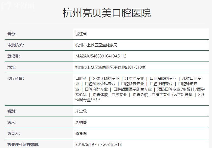The image size is (212, 148).
Task: Click 口腔粘膜病专业 in subjects list
Action: pyautogui.click(x=163, y=78)
